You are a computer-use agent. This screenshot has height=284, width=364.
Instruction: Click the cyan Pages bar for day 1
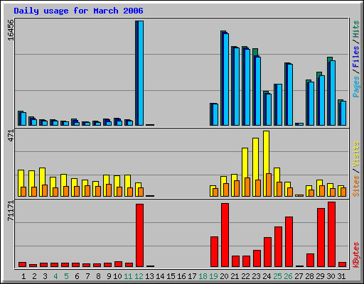(23, 119)
